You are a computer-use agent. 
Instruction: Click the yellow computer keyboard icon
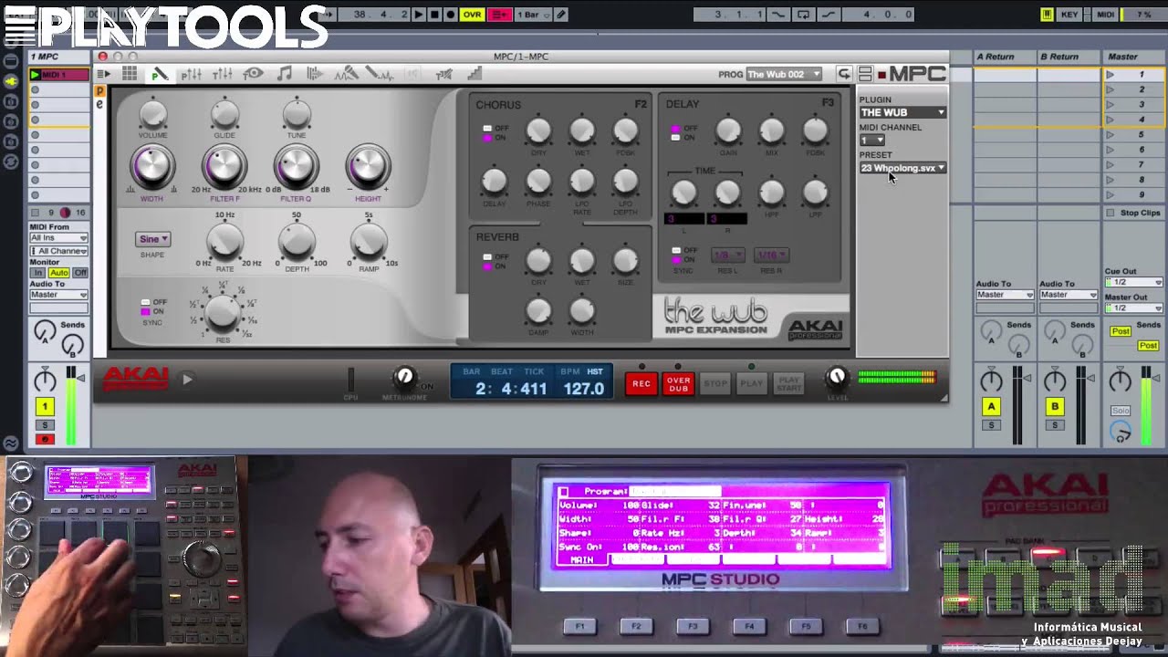pyautogui.click(x=1047, y=15)
